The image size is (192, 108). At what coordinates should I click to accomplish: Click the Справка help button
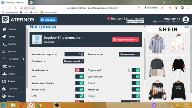(48, 20)
